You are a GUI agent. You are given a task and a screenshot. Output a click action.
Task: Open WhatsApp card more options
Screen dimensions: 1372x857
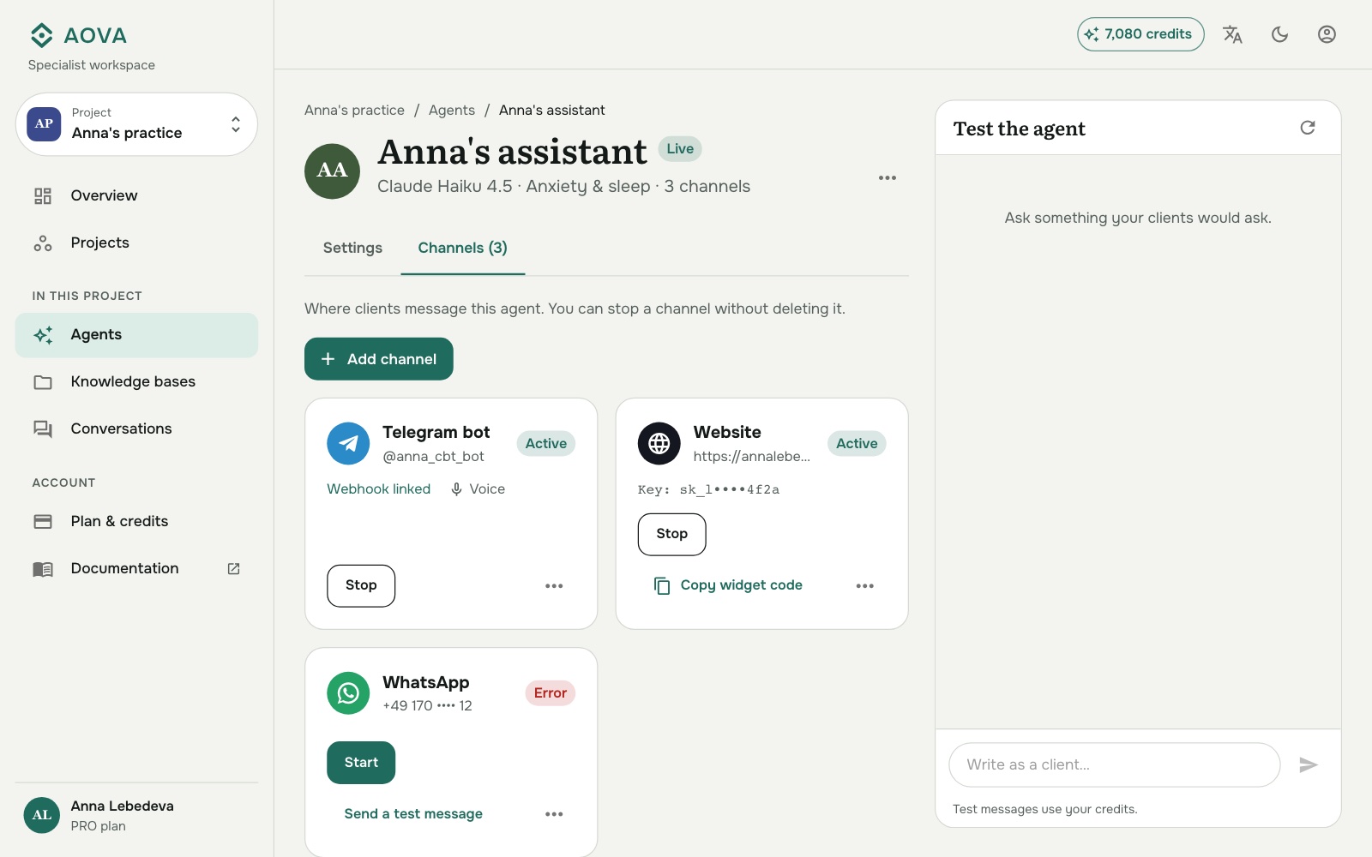[x=554, y=814]
